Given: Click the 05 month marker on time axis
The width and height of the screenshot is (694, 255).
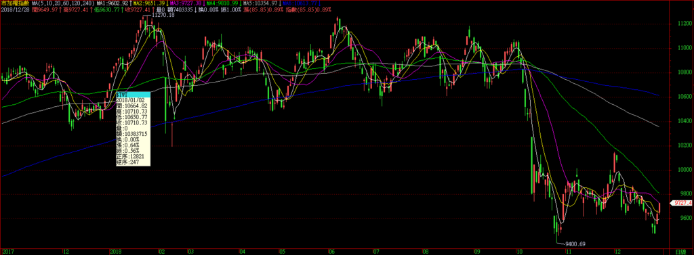Looking at the screenshot, I should (x=283, y=252).
